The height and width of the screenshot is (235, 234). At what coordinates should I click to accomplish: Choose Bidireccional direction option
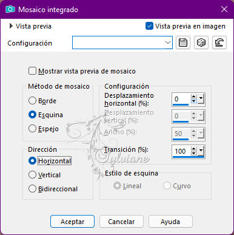(32, 189)
